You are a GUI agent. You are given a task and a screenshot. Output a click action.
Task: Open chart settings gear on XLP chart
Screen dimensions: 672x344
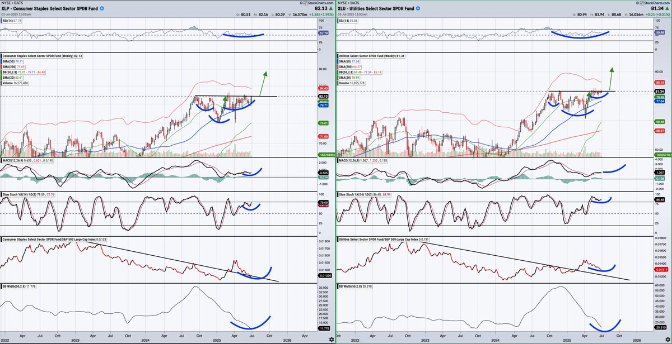pos(332,339)
